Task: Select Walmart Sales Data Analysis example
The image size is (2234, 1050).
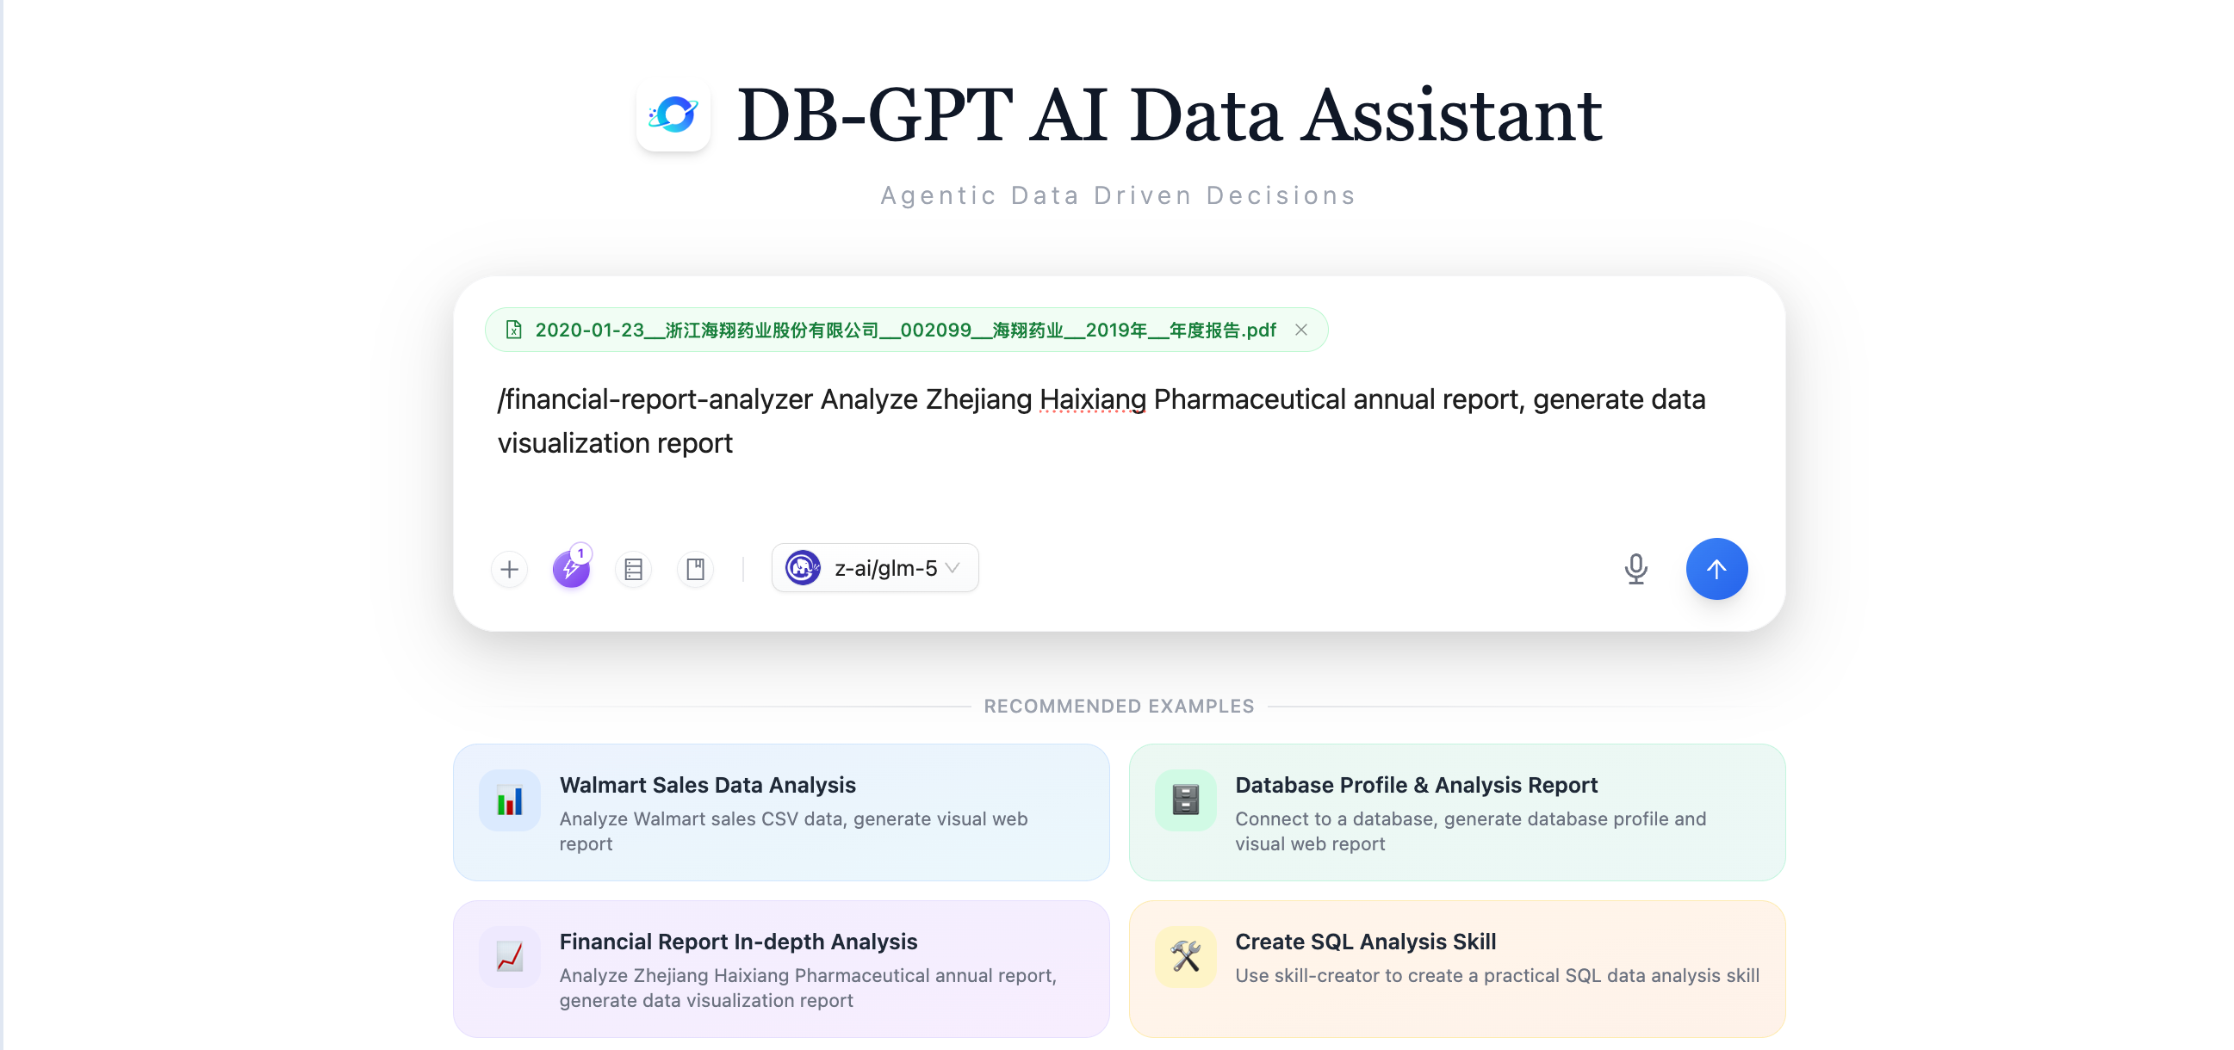Action: 780,812
